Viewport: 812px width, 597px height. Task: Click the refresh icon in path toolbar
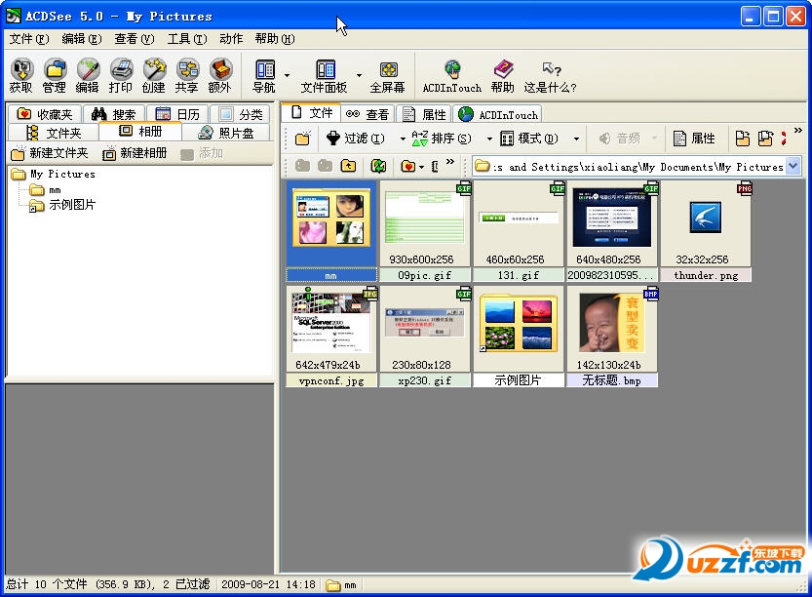pyautogui.click(x=378, y=167)
